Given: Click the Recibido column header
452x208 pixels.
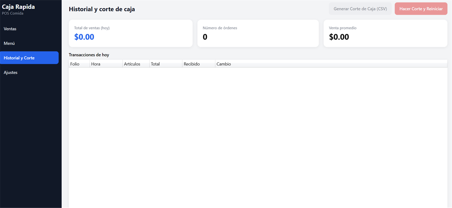Looking at the screenshot, I should [x=199, y=64].
